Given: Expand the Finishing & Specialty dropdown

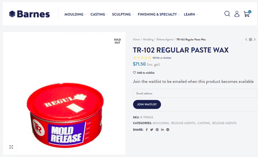Looking at the screenshot, I should coord(159,14).
